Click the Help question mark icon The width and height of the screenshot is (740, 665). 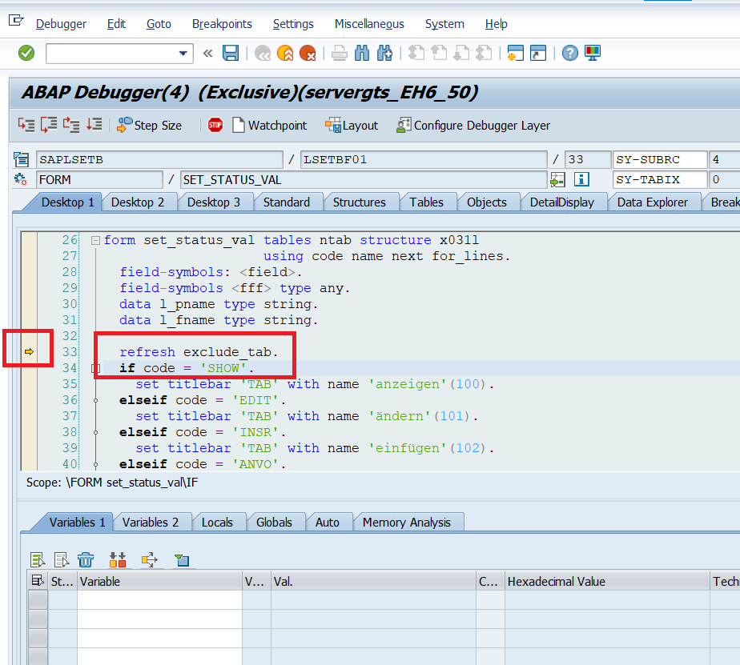click(x=569, y=54)
